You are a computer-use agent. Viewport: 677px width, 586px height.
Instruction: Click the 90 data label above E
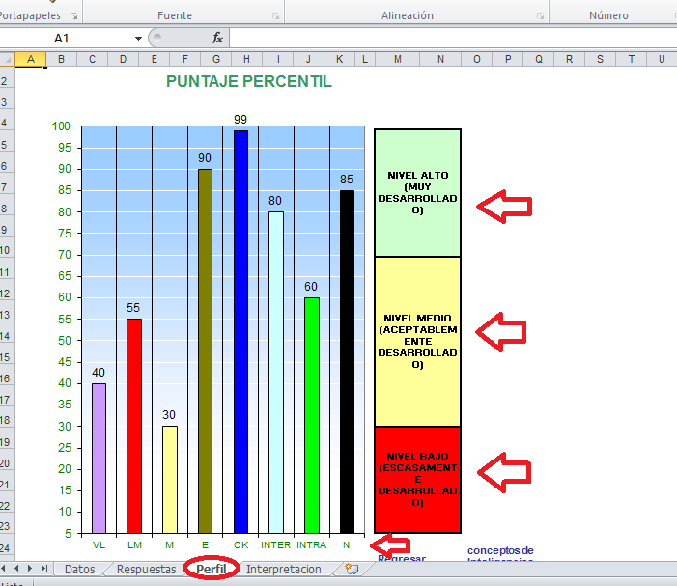click(x=205, y=158)
